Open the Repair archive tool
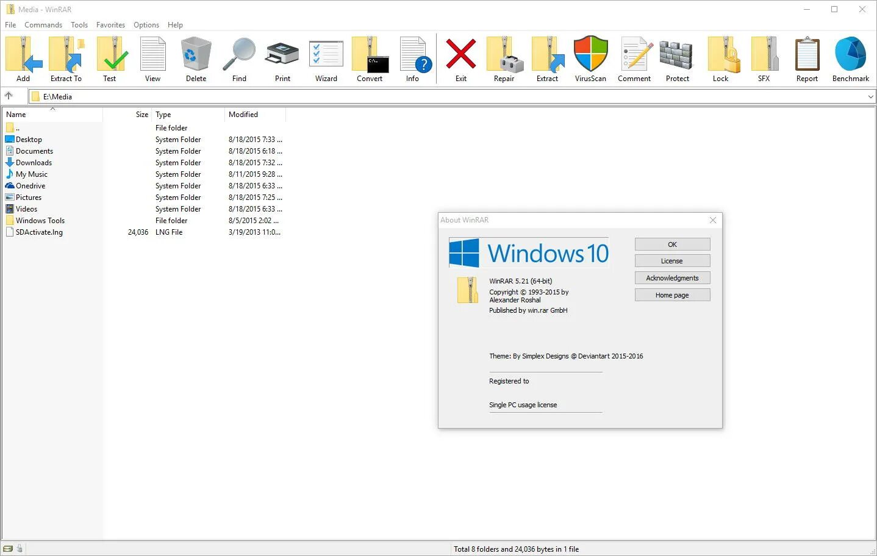Viewport: 877px width, 556px height. point(504,59)
